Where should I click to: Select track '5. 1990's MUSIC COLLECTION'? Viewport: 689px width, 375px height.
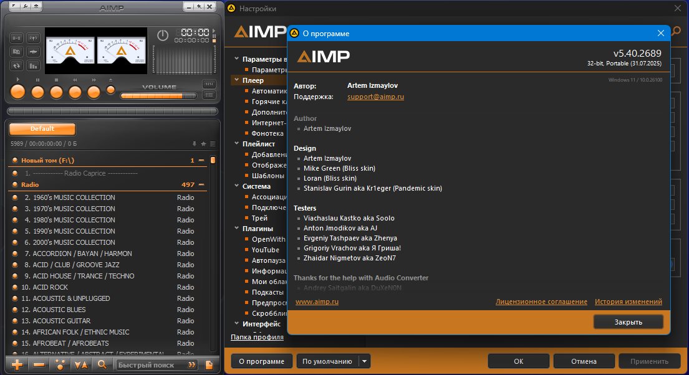point(108,231)
